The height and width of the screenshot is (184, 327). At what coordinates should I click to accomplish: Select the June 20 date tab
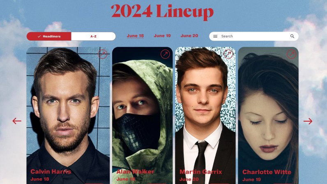coord(189,36)
